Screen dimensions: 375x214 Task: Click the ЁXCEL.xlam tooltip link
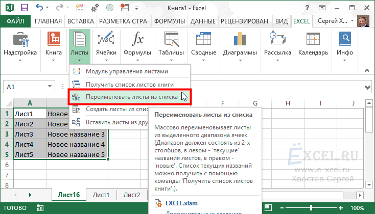(x=181, y=203)
